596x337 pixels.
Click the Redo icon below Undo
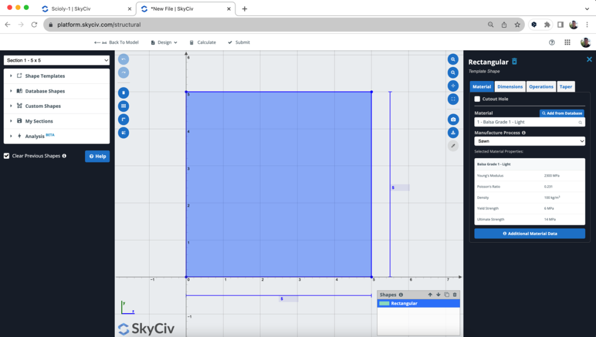pos(123,72)
